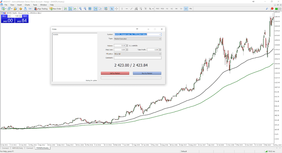Click the Comment field in Order dialog
282x153 pixels.
point(137,58)
